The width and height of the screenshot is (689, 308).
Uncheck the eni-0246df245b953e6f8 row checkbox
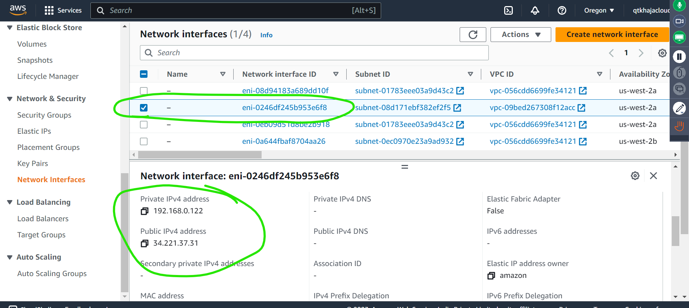click(144, 108)
